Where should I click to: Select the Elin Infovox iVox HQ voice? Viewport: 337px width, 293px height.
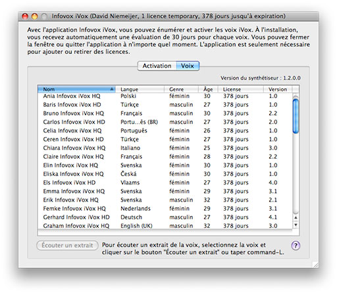point(165,165)
